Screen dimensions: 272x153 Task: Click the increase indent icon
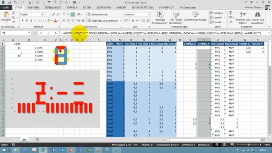point(83,21)
